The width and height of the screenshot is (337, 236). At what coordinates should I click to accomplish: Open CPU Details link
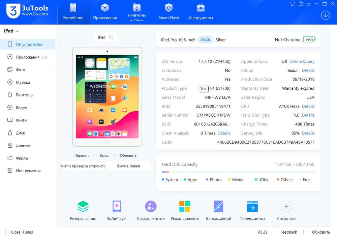tap(308, 107)
